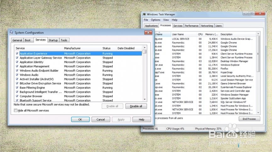Click process list scroll up arrow
The width and height of the screenshot is (272, 152).
coord(258,34)
